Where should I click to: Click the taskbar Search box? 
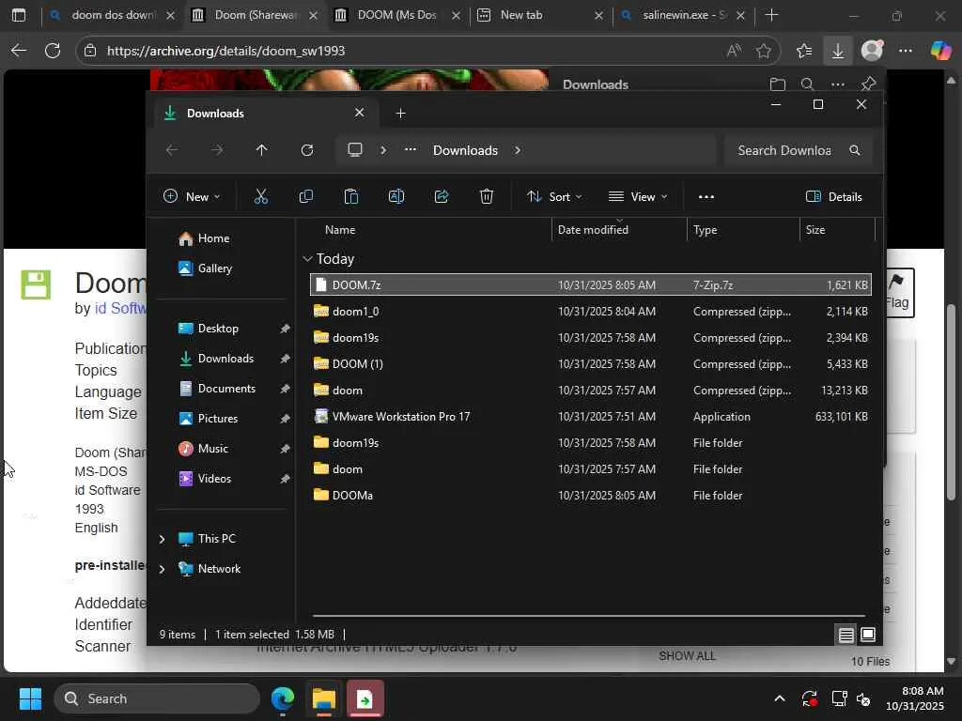[x=157, y=698]
